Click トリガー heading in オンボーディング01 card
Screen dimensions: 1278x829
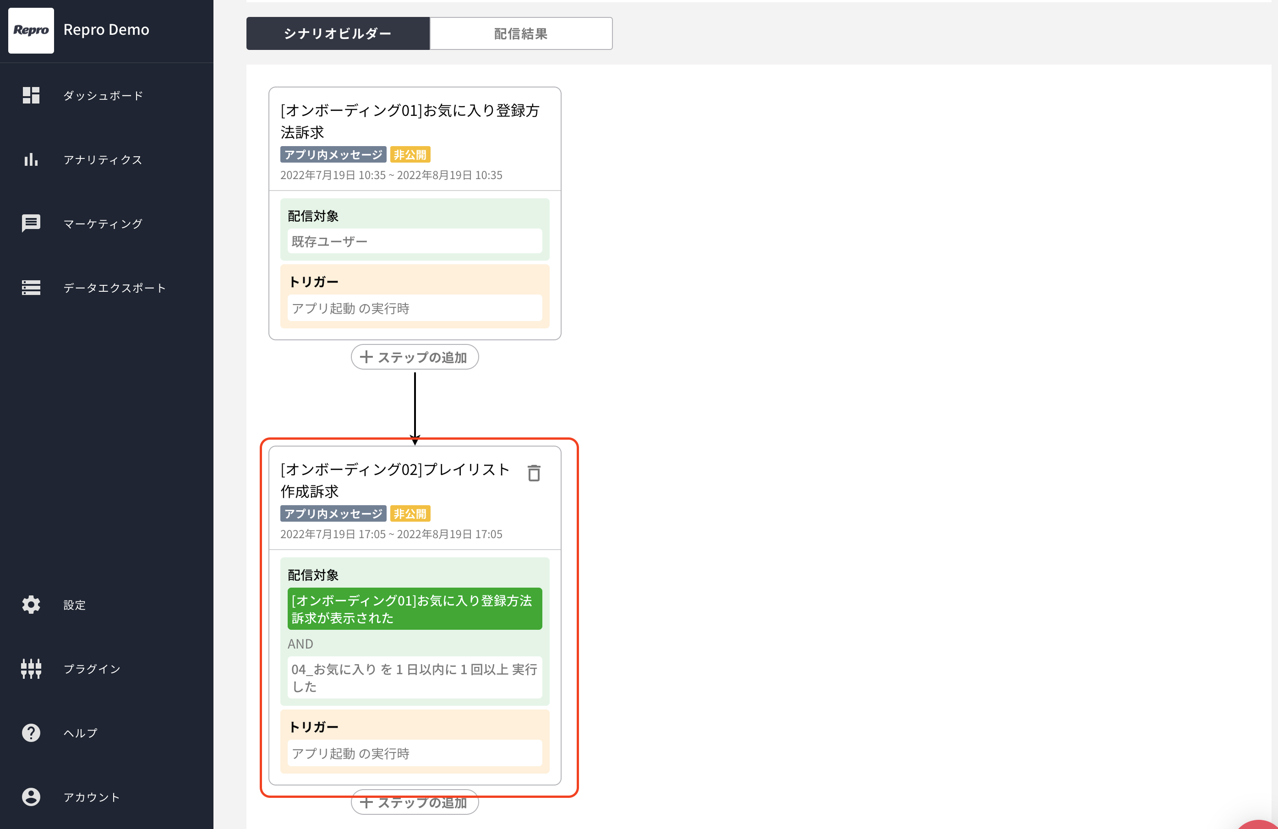(x=314, y=282)
